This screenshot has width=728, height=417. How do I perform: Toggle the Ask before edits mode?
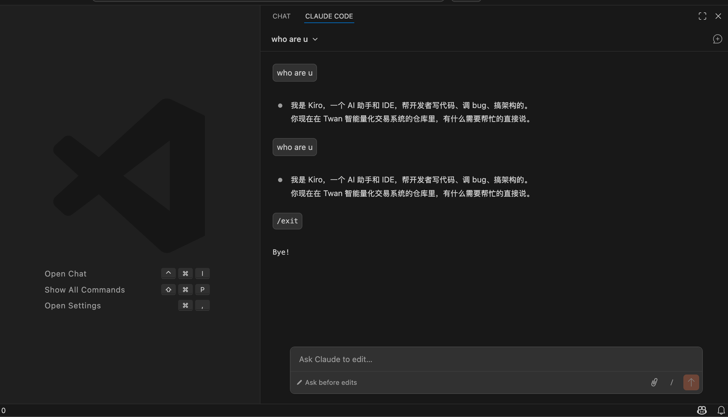[327, 382]
